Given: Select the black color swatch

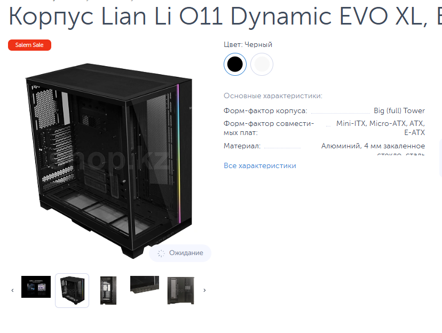Looking at the screenshot, I should pos(235,64).
